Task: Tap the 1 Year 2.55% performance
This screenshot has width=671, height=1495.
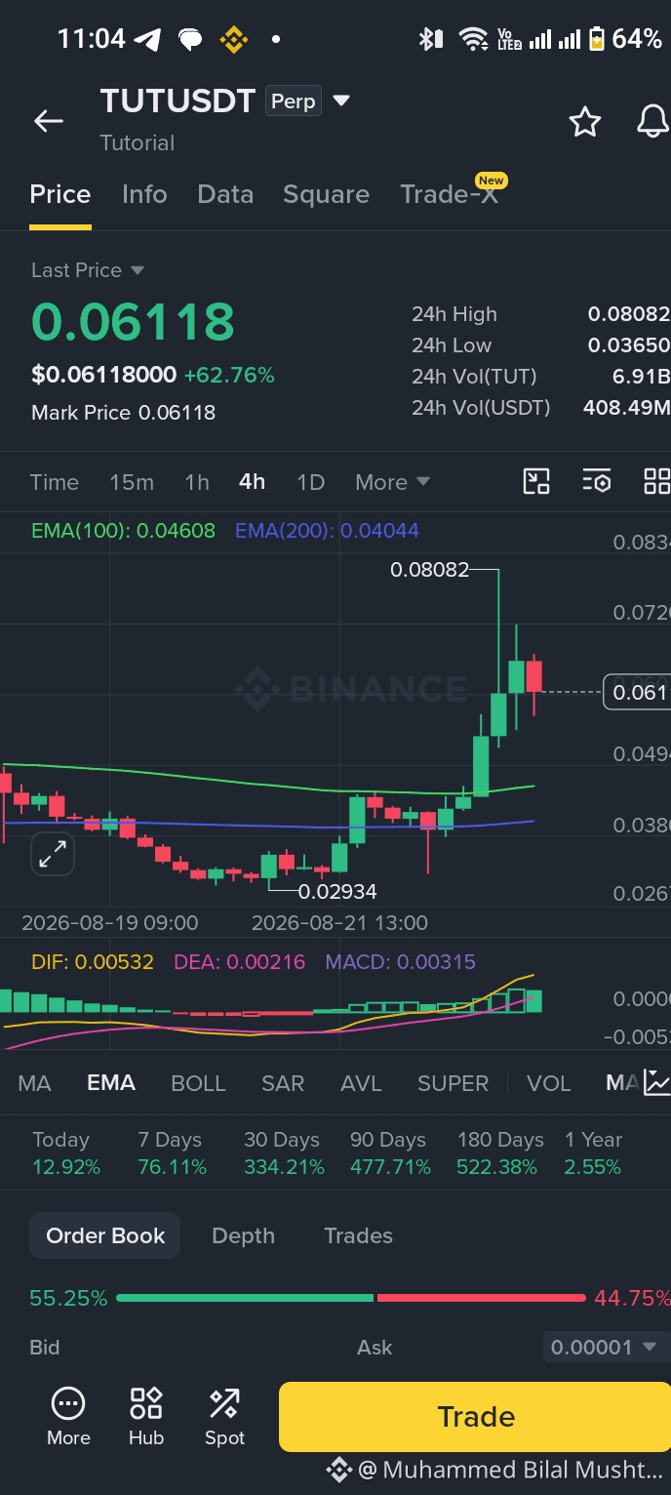Action: click(593, 1153)
